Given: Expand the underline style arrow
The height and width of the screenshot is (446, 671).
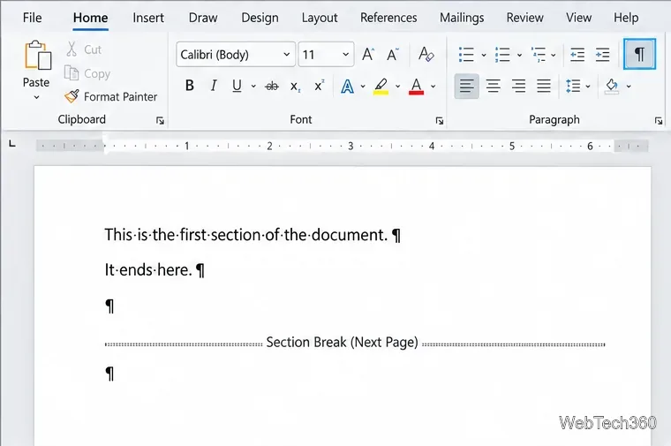Looking at the screenshot, I should pos(253,87).
